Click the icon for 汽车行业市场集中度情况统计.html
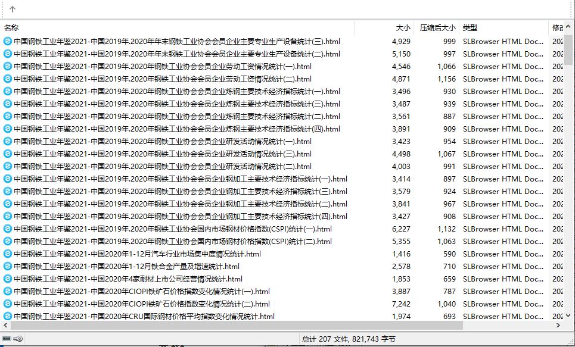575x347 pixels. click(7, 254)
